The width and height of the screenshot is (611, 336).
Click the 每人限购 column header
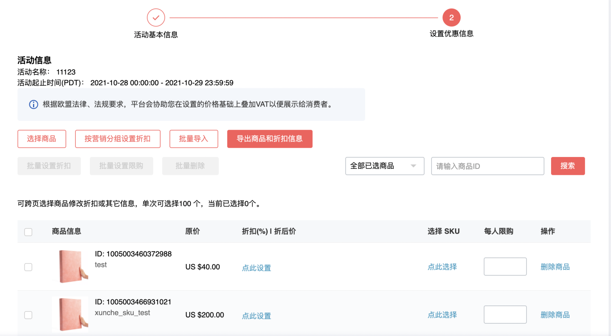coord(499,231)
